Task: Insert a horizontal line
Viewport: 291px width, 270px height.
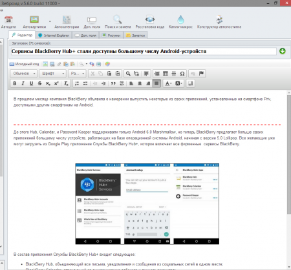Action: coord(174,74)
